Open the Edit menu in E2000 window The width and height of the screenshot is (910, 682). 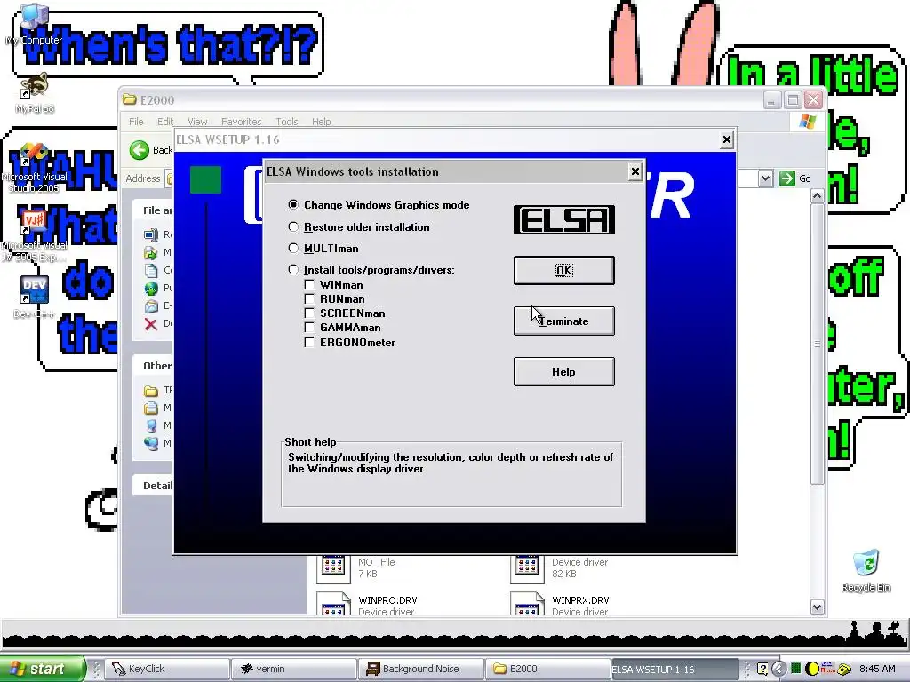click(x=164, y=122)
